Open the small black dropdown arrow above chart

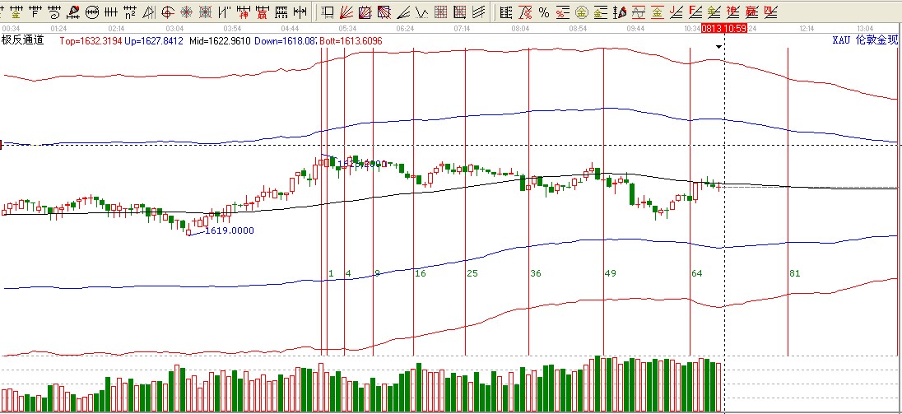719,47
